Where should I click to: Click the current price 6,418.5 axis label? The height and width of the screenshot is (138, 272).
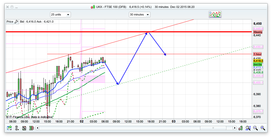pos(257,61)
